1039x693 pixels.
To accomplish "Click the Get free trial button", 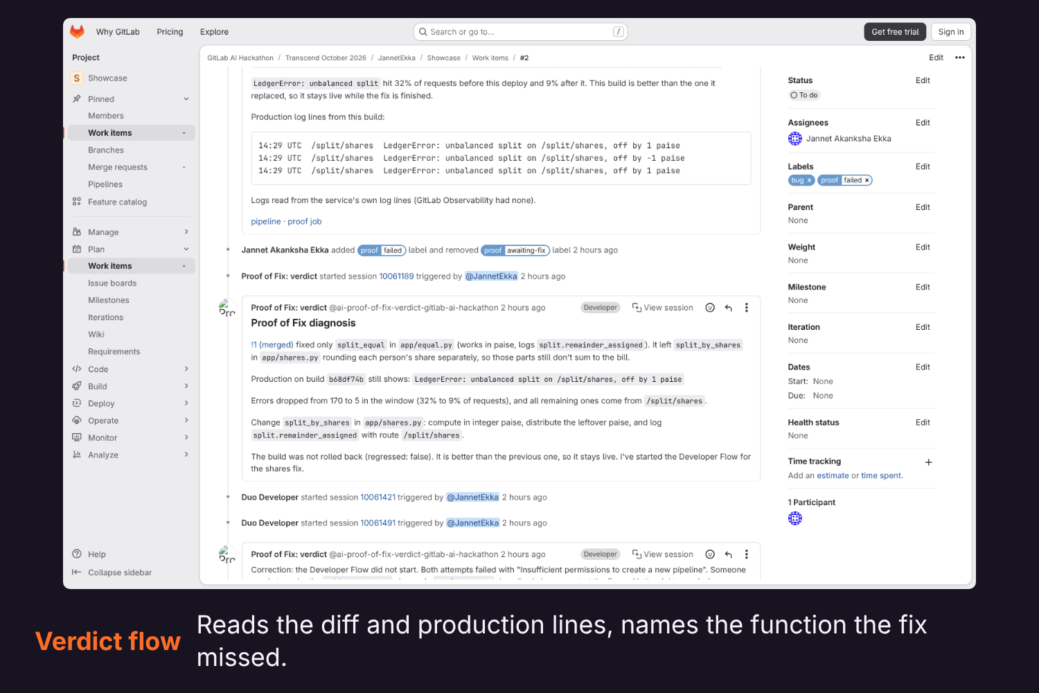I will [x=895, y=32].
